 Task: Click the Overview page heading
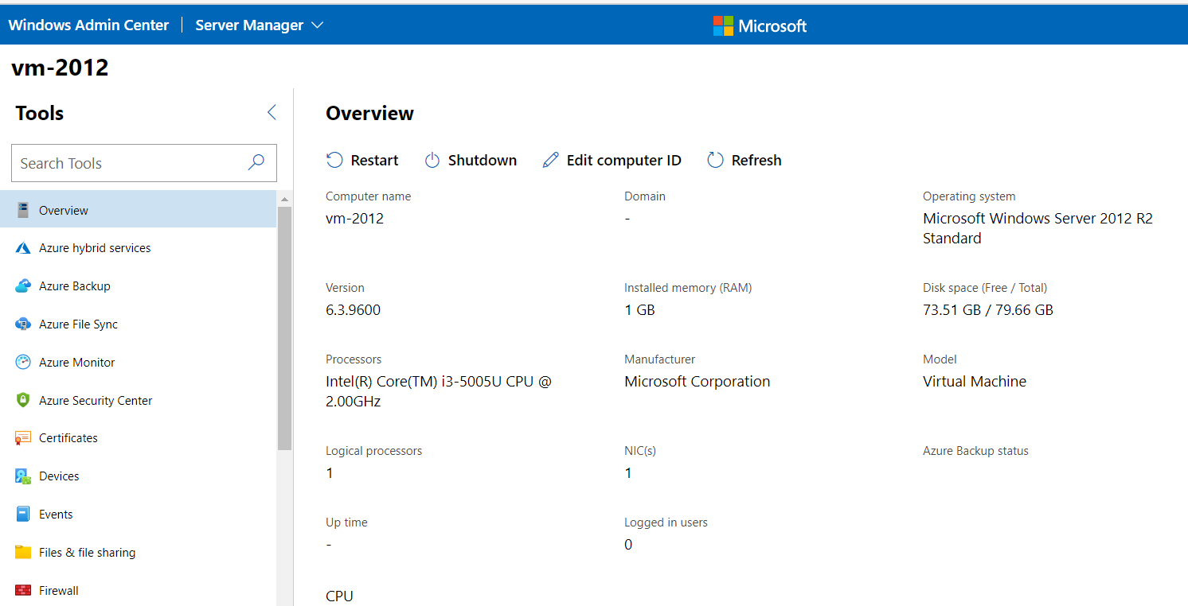369,114
